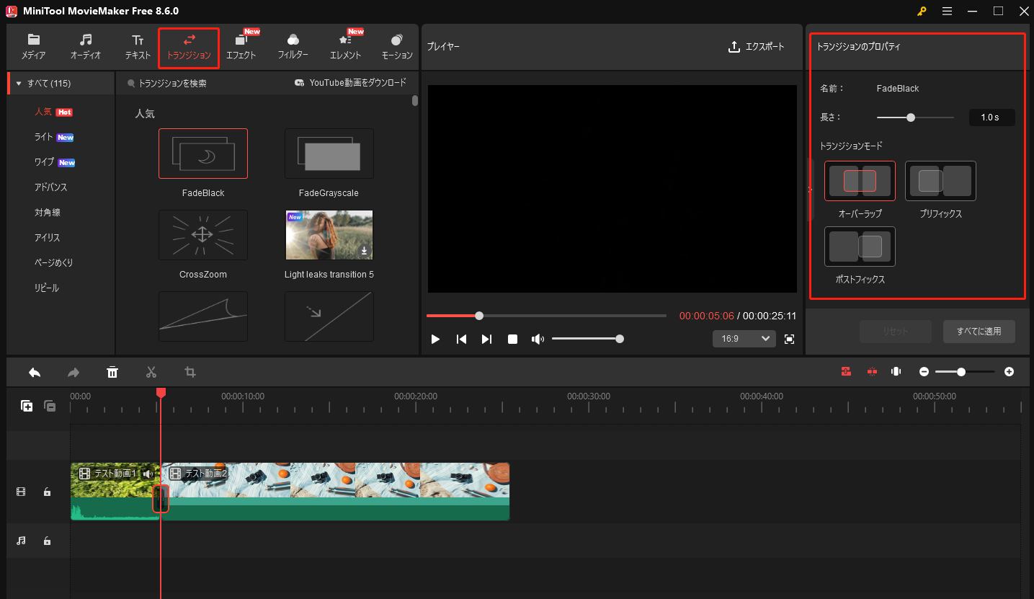Toggle the audio waveform display
Screen dimensions: 1034x599
[x=895, y=371]
